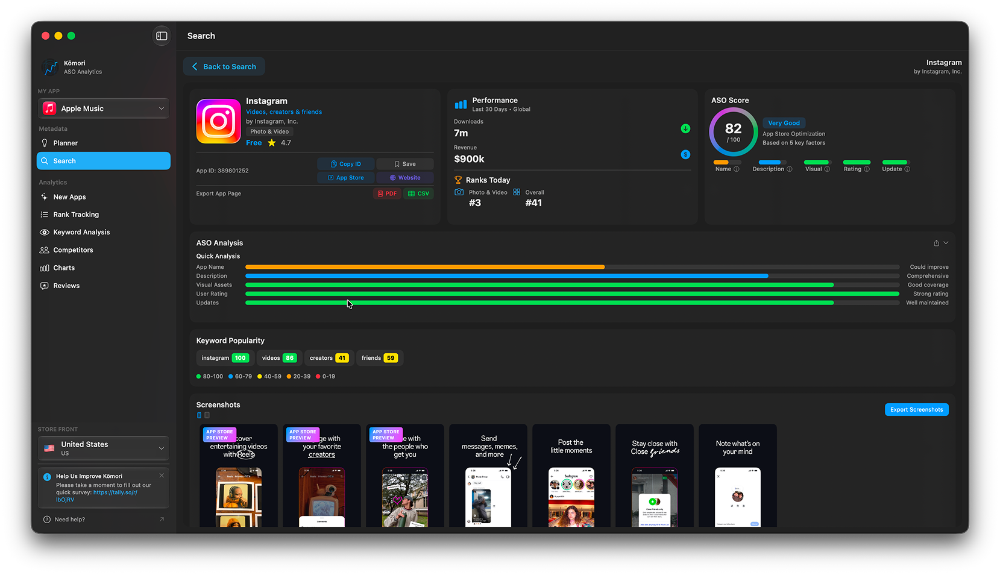Select the videos 86 keyword chip

pyautogui.click(x=279, y=358)
